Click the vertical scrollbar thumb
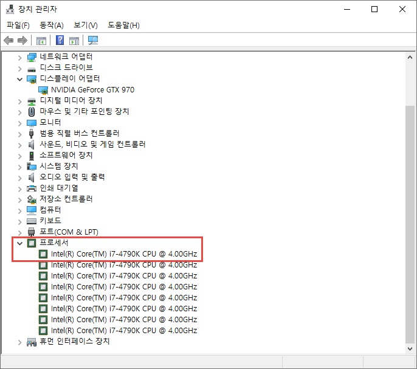 (410, 224)
